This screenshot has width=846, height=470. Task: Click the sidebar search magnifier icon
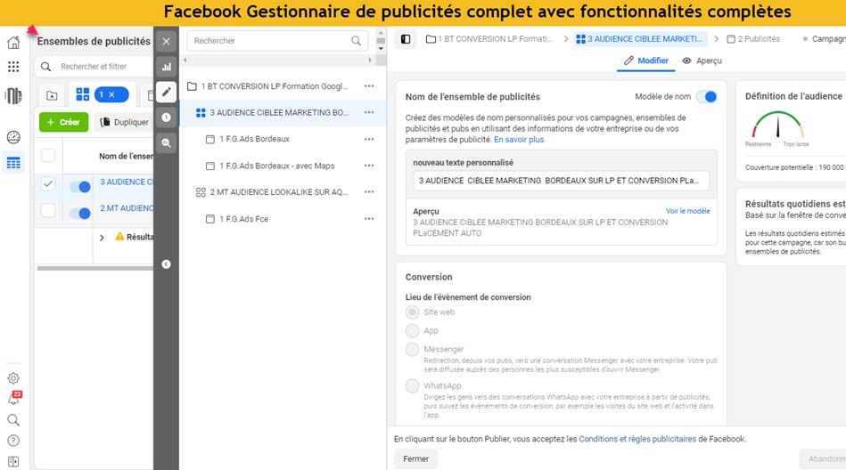(13, 420)
